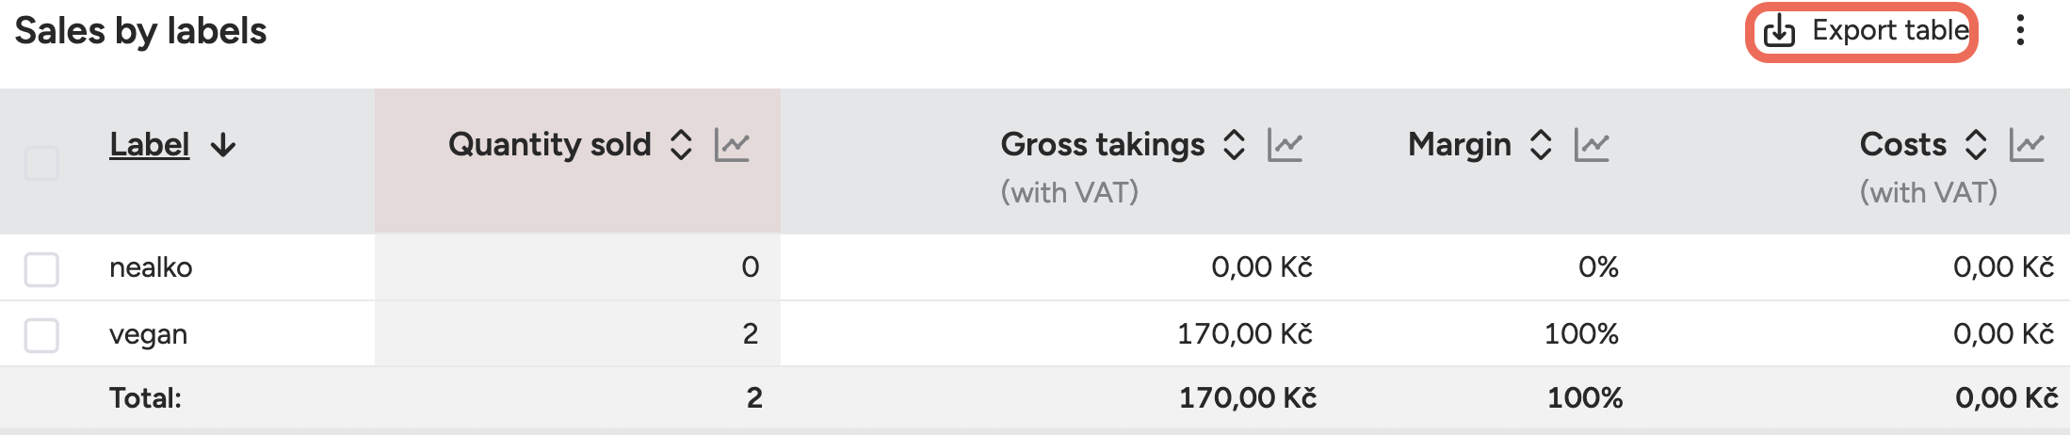Select the nealko label row

pyautogui.click(x=151, y=267)
